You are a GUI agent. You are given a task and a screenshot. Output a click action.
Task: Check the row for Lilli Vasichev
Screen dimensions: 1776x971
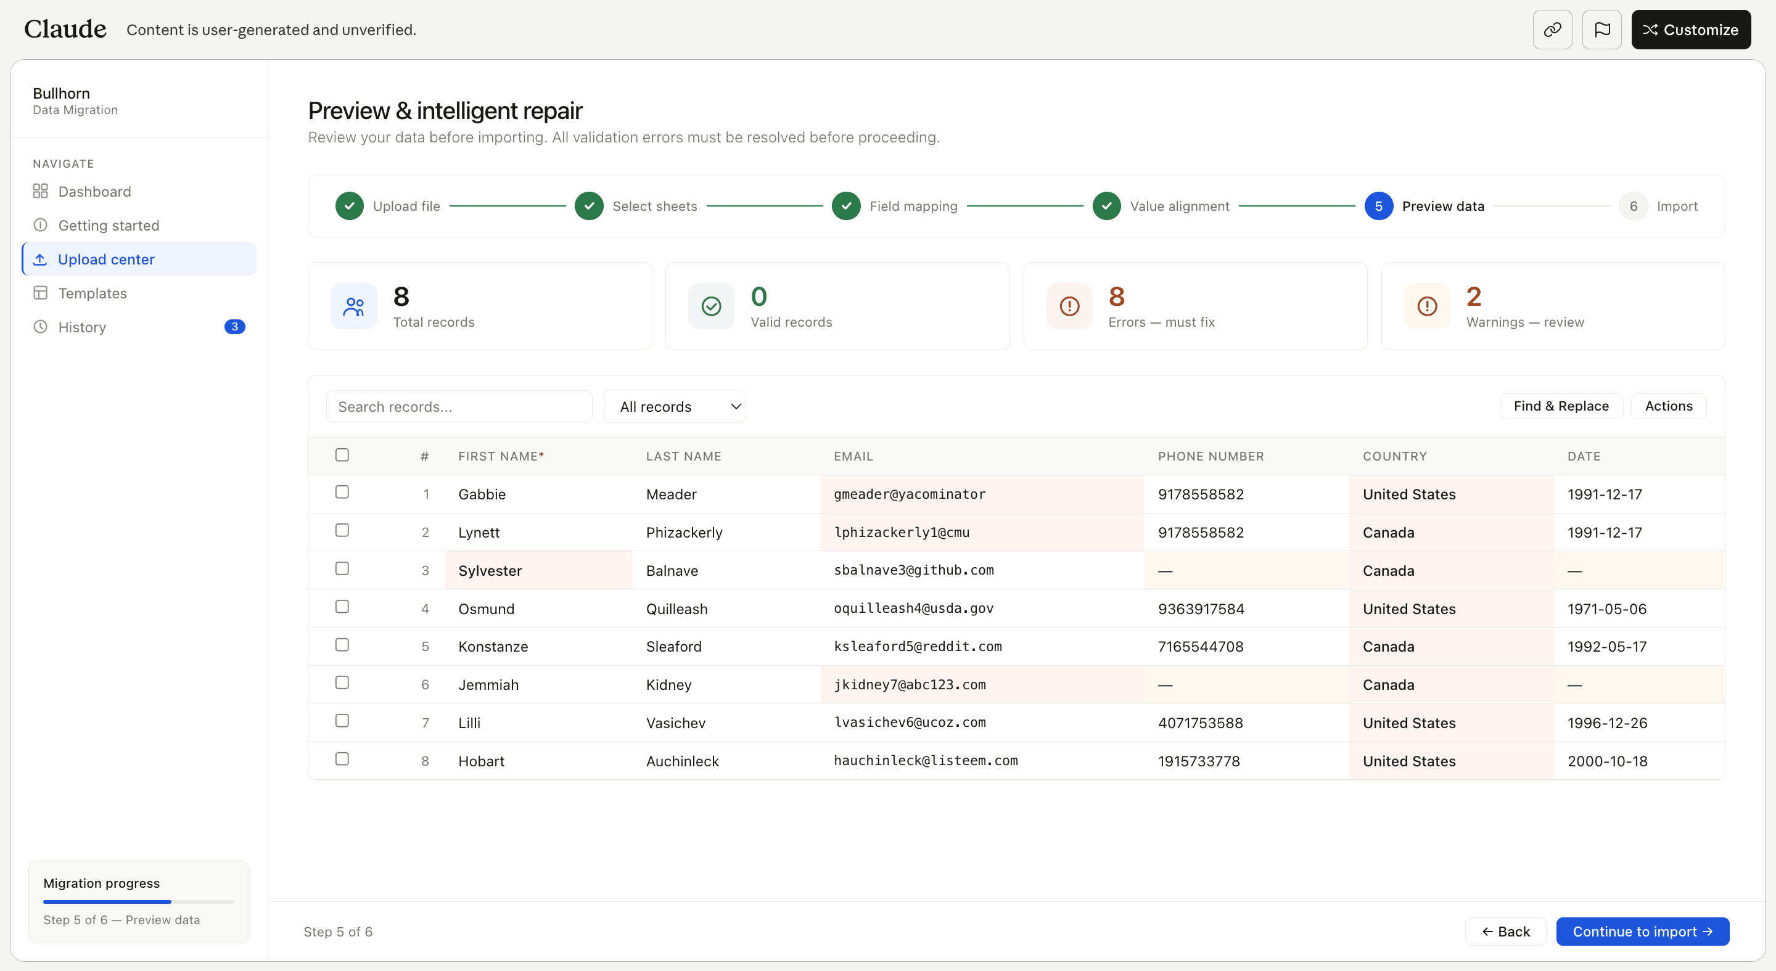342,721
